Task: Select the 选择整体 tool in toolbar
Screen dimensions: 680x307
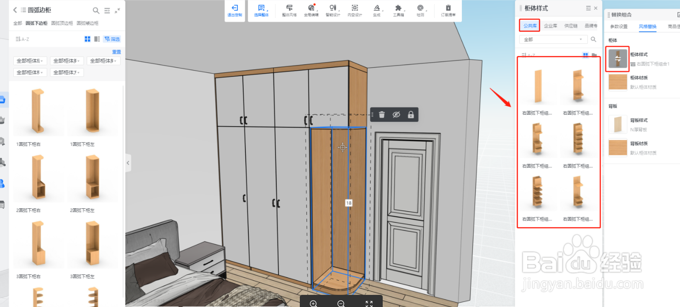Action: [261, 10]
